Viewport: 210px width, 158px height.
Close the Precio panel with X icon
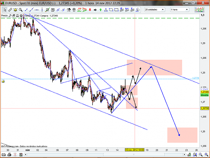click(x=21, y=16)
